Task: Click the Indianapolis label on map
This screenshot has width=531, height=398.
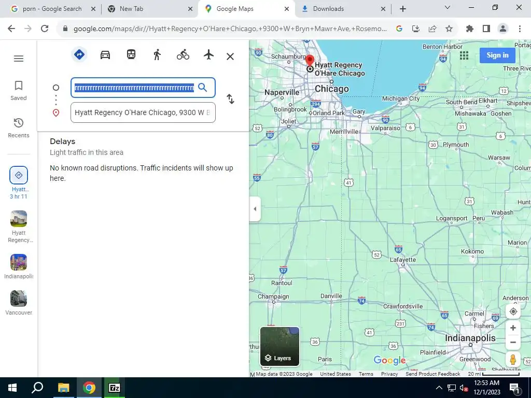Action: 470,338
